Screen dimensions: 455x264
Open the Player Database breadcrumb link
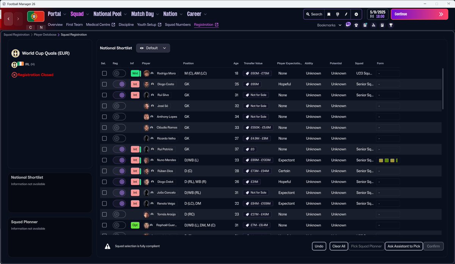45,35
